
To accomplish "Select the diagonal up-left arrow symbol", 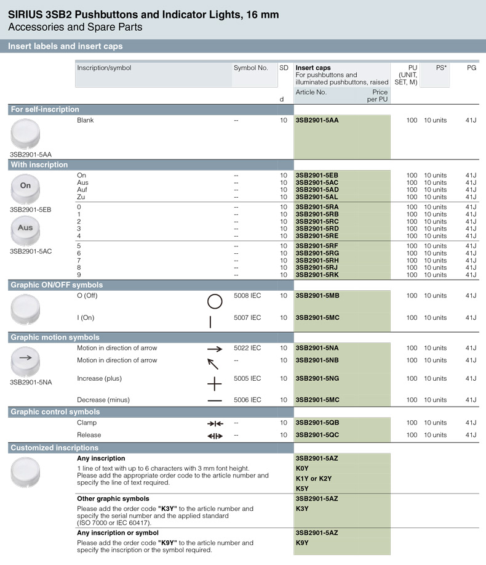I will click(x=213, y=364).
